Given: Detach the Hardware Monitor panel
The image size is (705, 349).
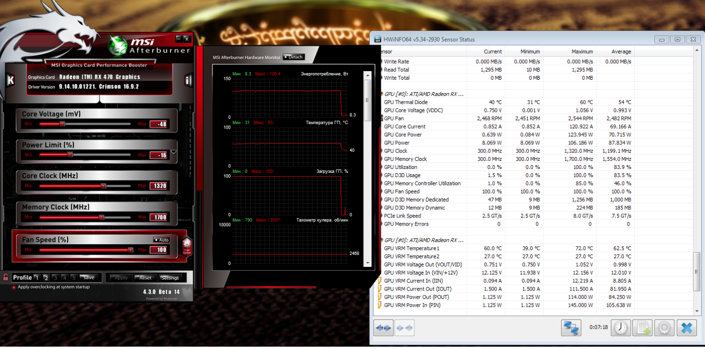Looking at the screenshot, I should click(294, 57).
